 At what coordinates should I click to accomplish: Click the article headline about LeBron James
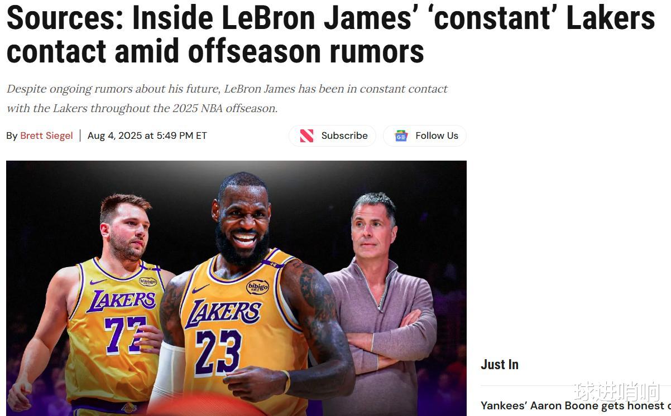click(330, 35)
